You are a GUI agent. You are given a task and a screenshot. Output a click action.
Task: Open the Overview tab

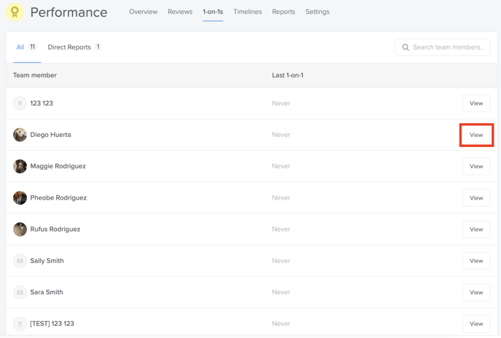pos(143,12)
